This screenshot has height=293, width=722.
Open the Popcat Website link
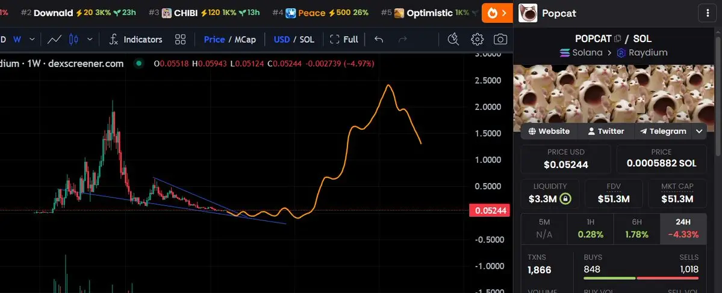coord(549,131)
